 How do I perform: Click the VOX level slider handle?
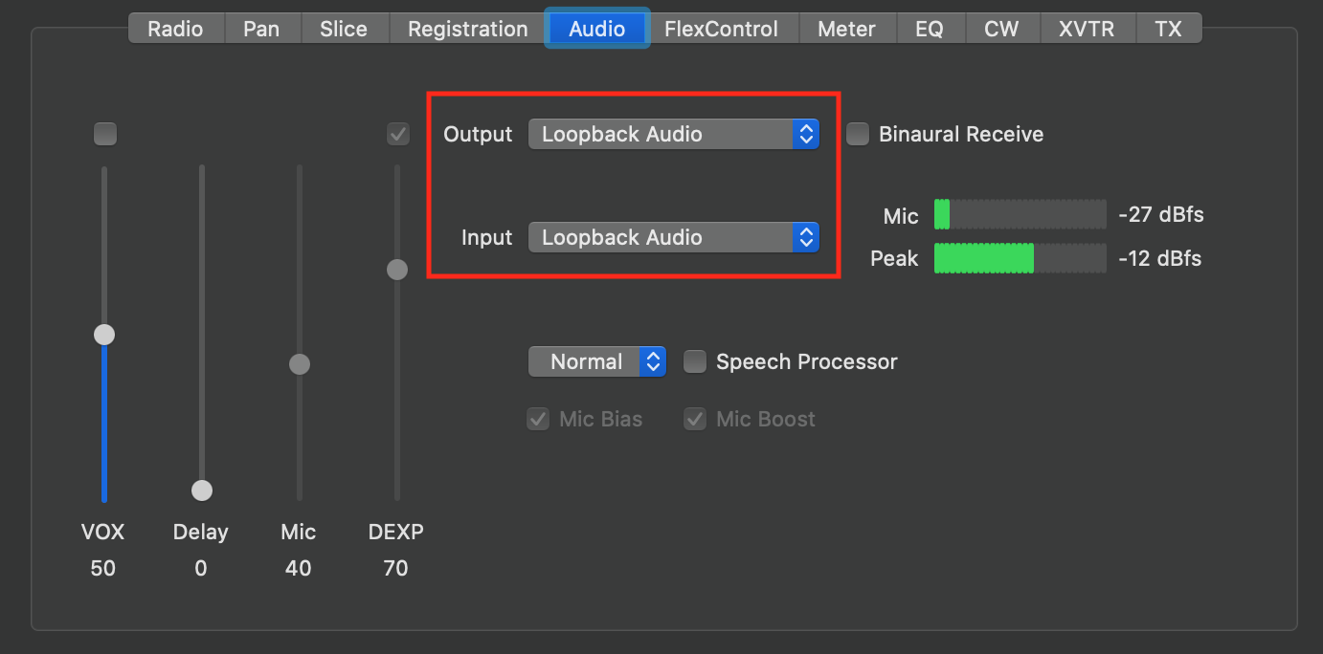(103, 334)
